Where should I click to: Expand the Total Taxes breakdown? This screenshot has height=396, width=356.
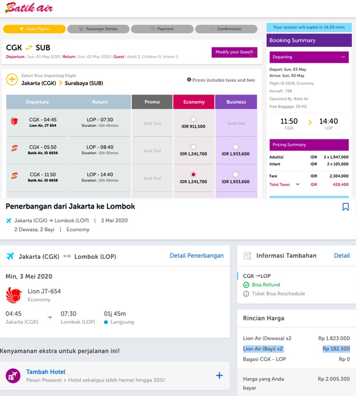(298, 184)
